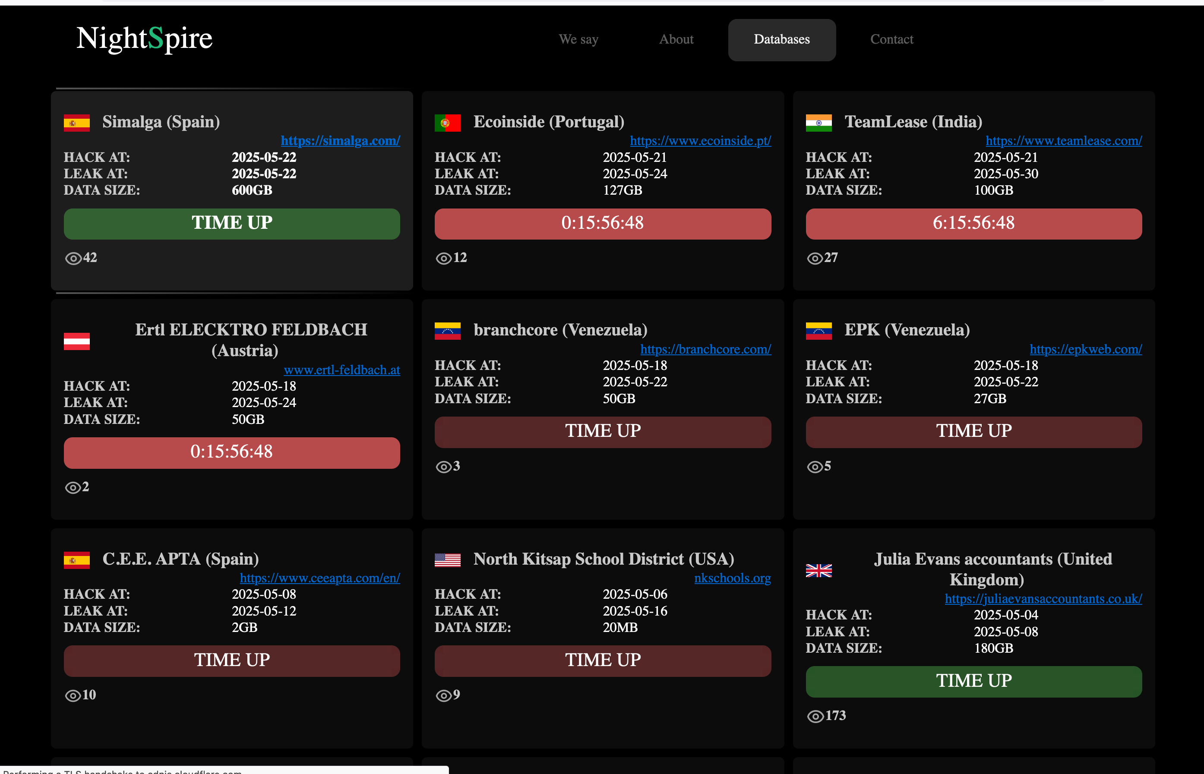
Task: Click the USA flag beside North Kitsap
Action: pos(447,560)
